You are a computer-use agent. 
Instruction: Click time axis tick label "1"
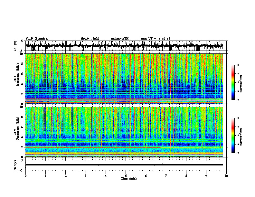point(45,176)
